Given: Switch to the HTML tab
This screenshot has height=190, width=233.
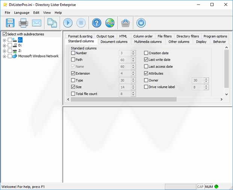Looking at the screenshot, I should [123, 36].
